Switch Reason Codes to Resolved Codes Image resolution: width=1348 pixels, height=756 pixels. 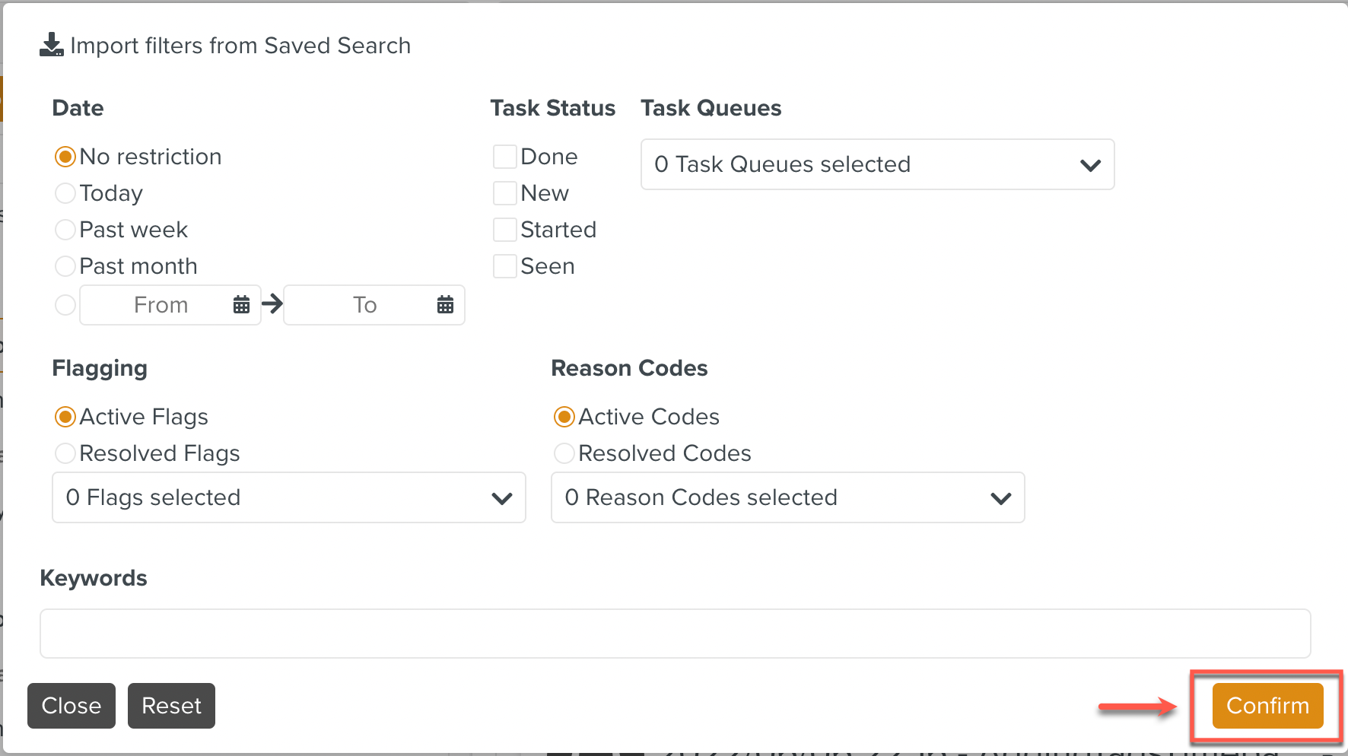pyautogui.click(x=564, y=453)
